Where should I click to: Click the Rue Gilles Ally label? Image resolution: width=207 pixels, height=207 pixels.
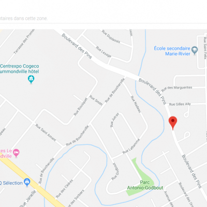[x=180, y=104]
